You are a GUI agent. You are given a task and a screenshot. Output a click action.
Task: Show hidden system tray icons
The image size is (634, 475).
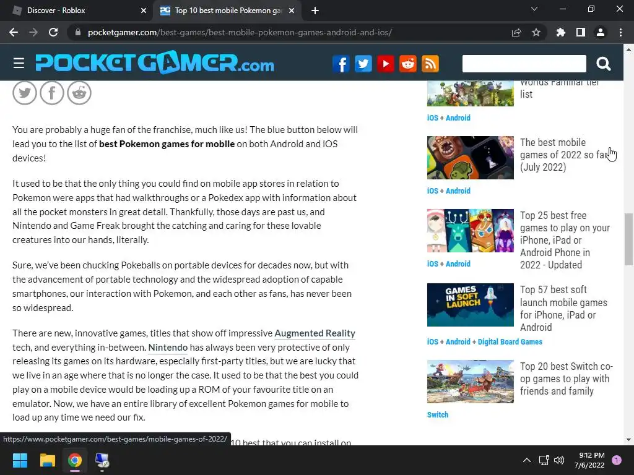pos(526,460)
